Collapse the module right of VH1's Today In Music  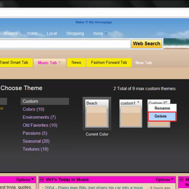click(x=181, y=180)
